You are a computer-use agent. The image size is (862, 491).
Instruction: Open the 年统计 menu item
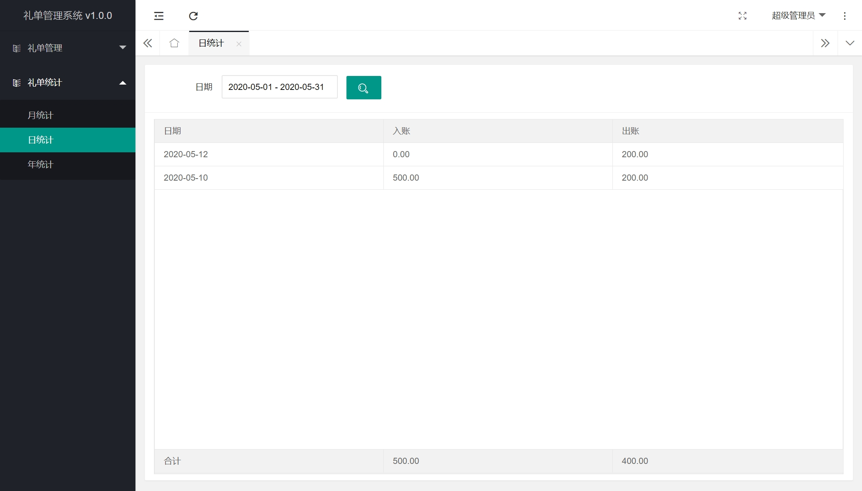[x=41, y=165]
